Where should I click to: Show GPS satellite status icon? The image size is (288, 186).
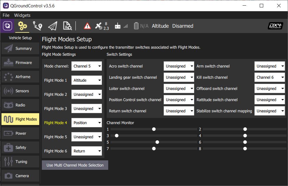[99, 26]
